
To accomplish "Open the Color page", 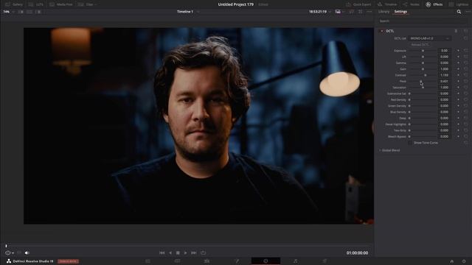I will coord(265,261).
